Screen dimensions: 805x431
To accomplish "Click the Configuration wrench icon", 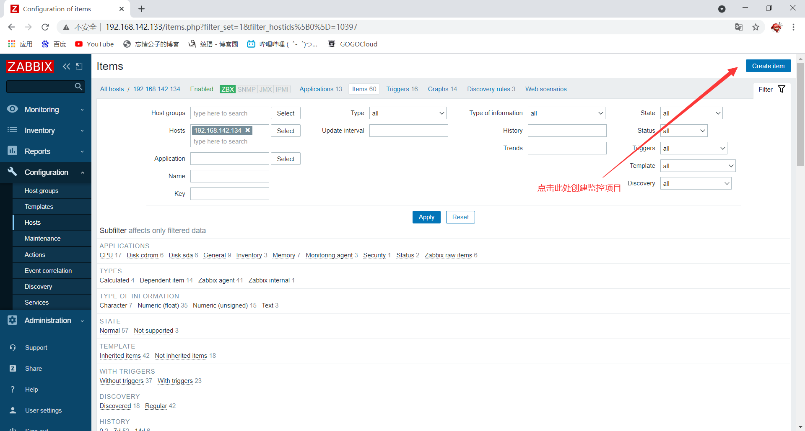I will point(13,172).
